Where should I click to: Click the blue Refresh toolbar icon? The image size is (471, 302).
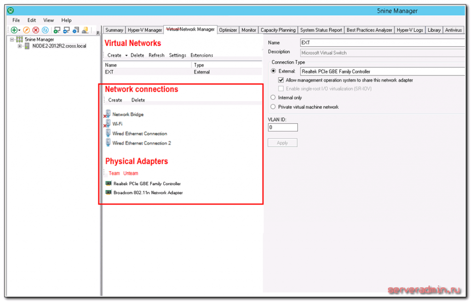44,29
